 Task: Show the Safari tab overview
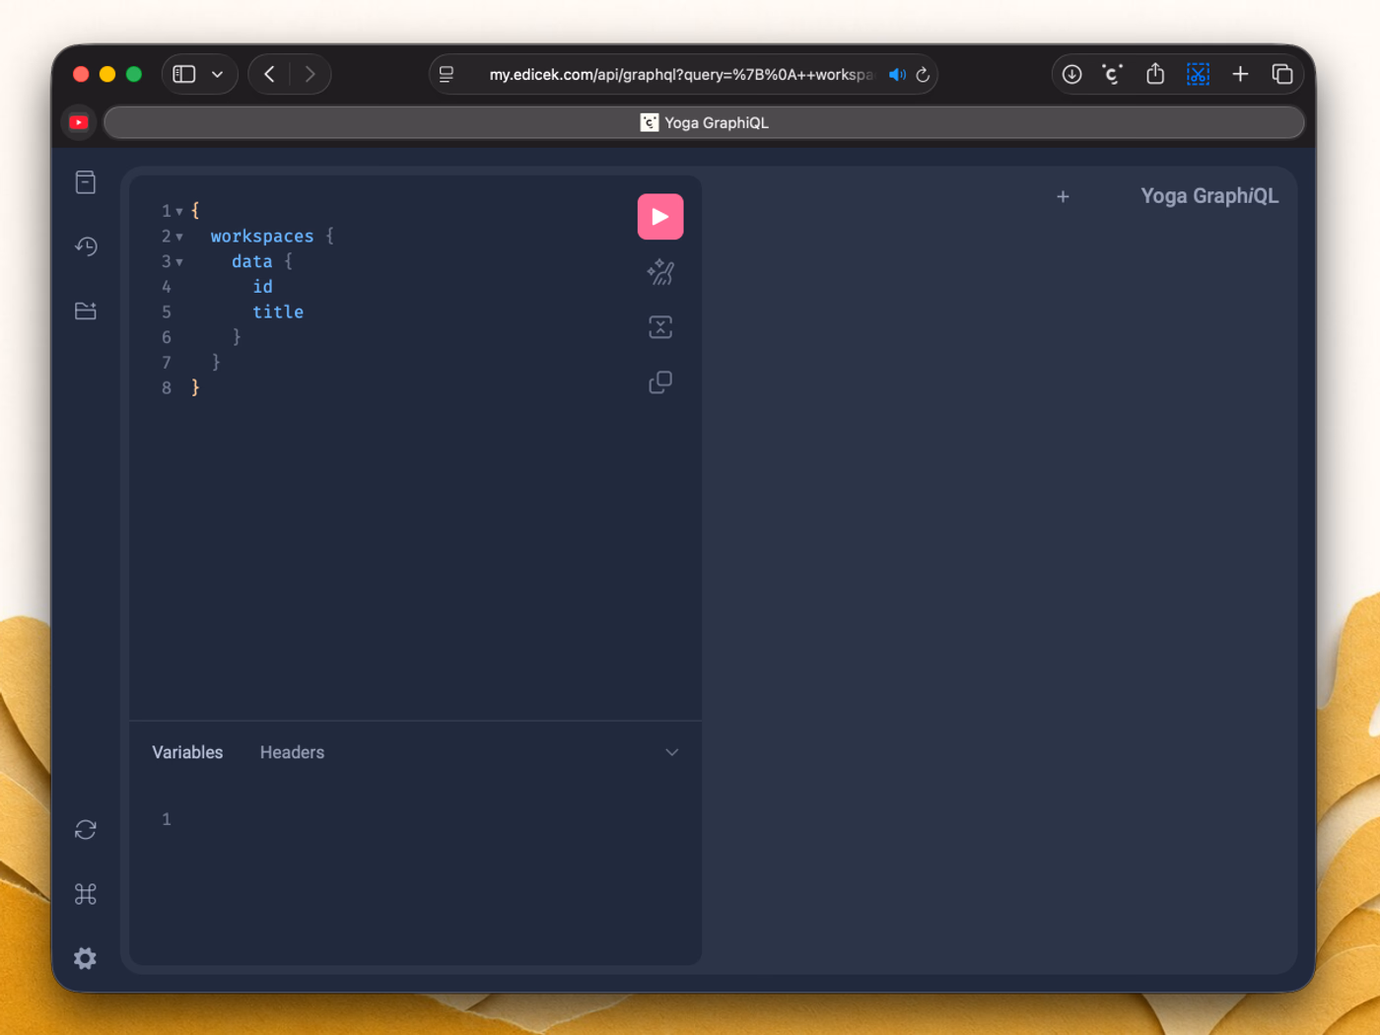click(x=1282, y=74)
